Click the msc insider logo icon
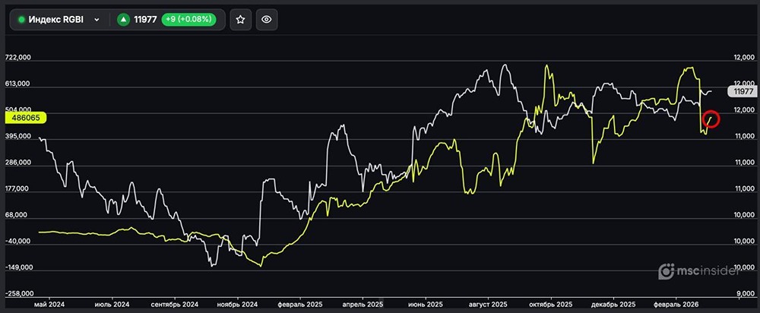This screenshot has width=760, height=313. tap(666, 270)
